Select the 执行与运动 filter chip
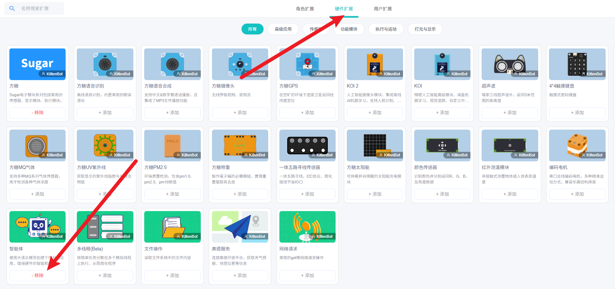615x289 pixels. [x=386, y=29]
